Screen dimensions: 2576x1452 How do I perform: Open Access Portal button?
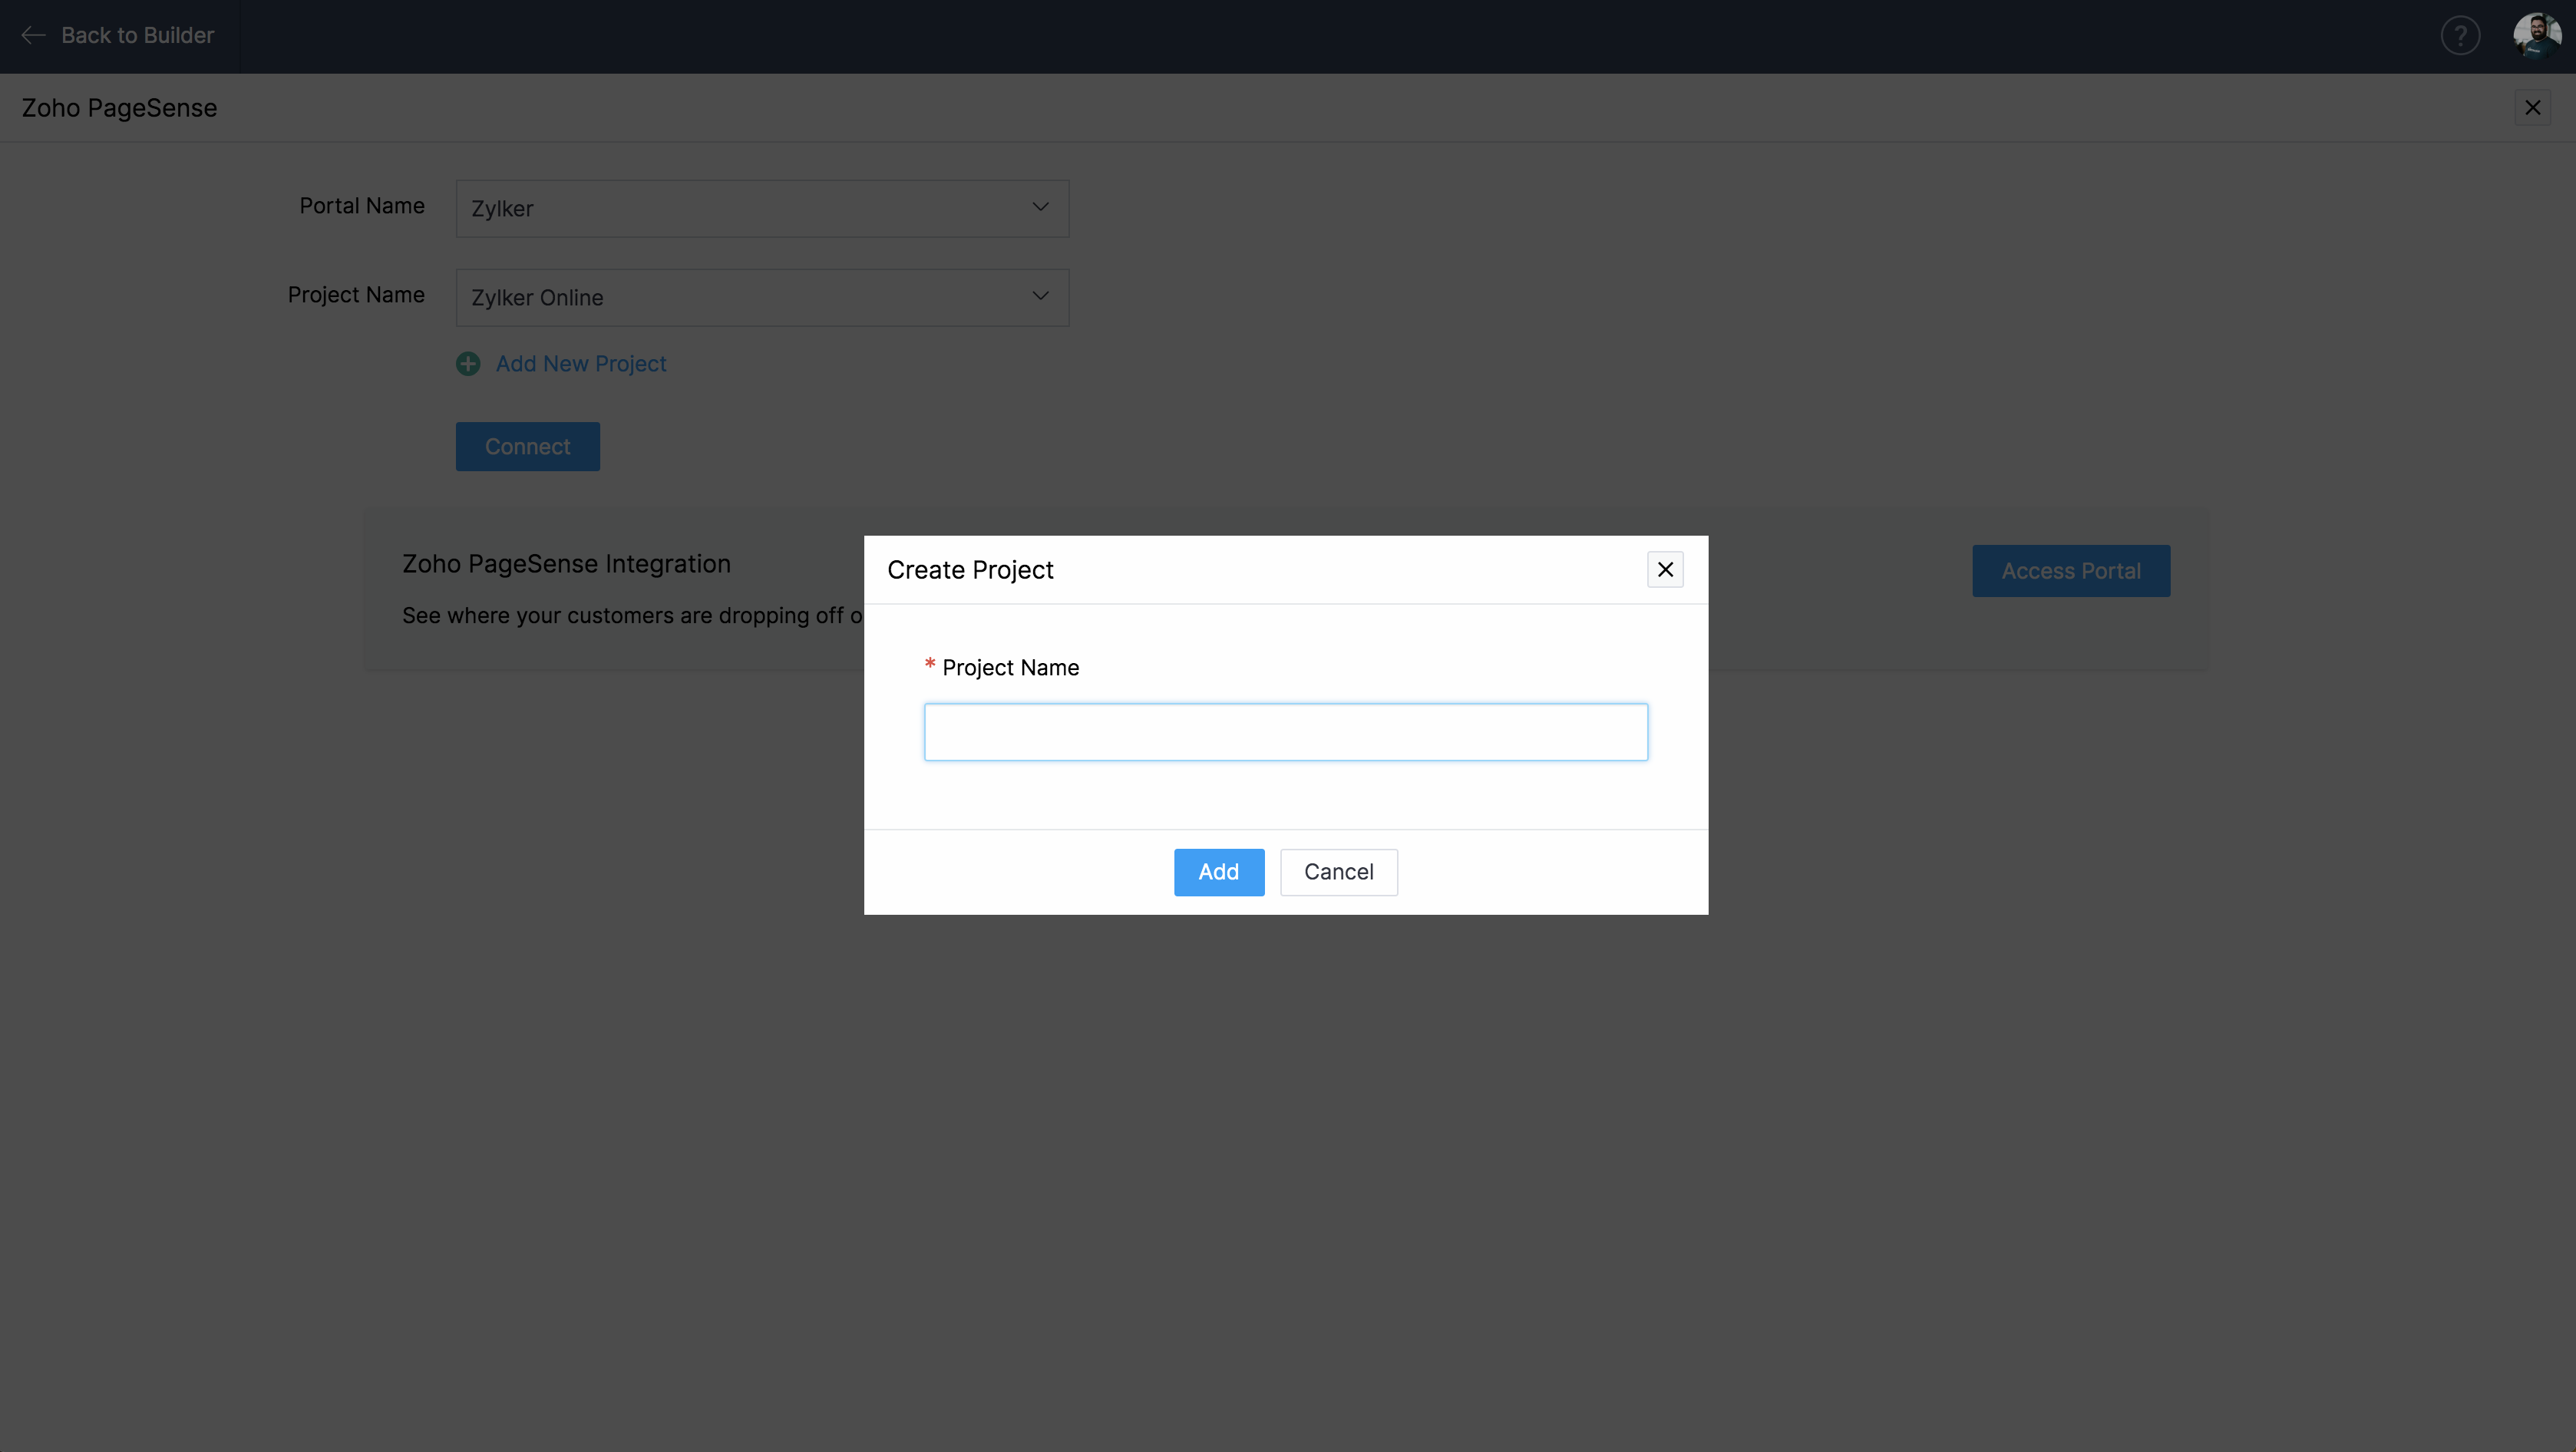click(2070, 571)
